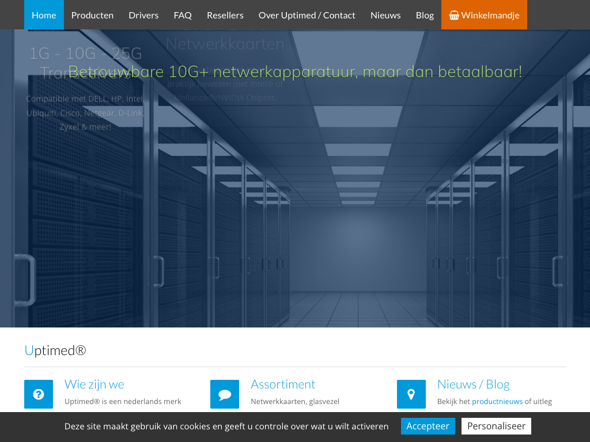Click the Uptimed® section heading
The height and width of the screenshot is (442, 590).
pyautogui.click(x=55, y=350)
